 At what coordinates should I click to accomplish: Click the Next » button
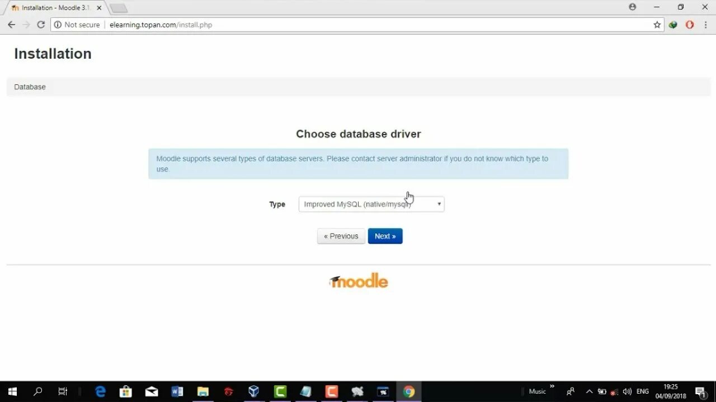[385, 236]
